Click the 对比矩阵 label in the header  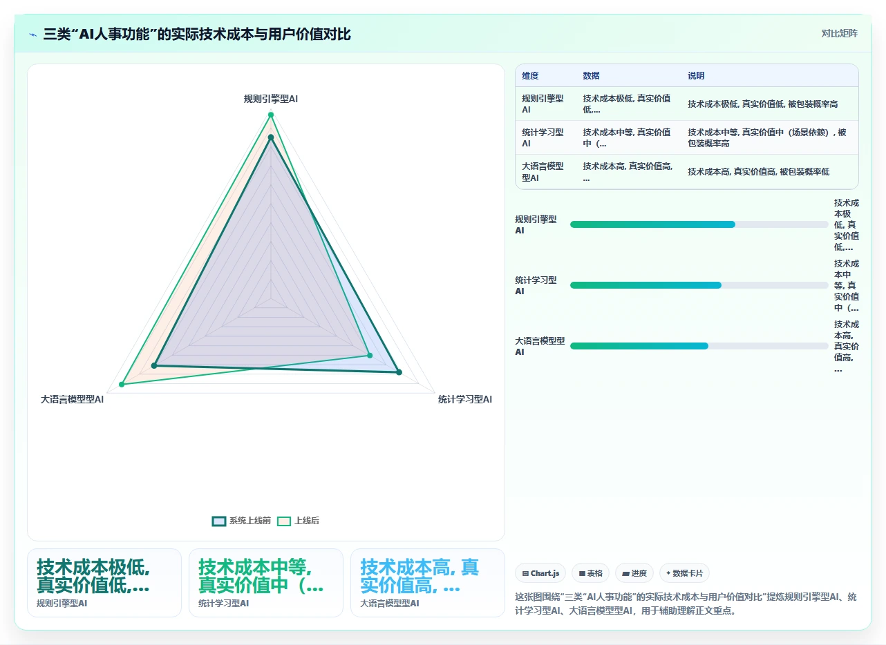coord(840,33)
